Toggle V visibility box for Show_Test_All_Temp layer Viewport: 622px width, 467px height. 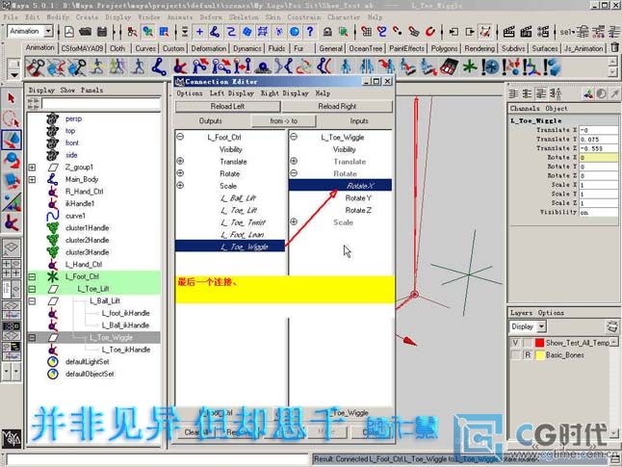tap(515, 343)
